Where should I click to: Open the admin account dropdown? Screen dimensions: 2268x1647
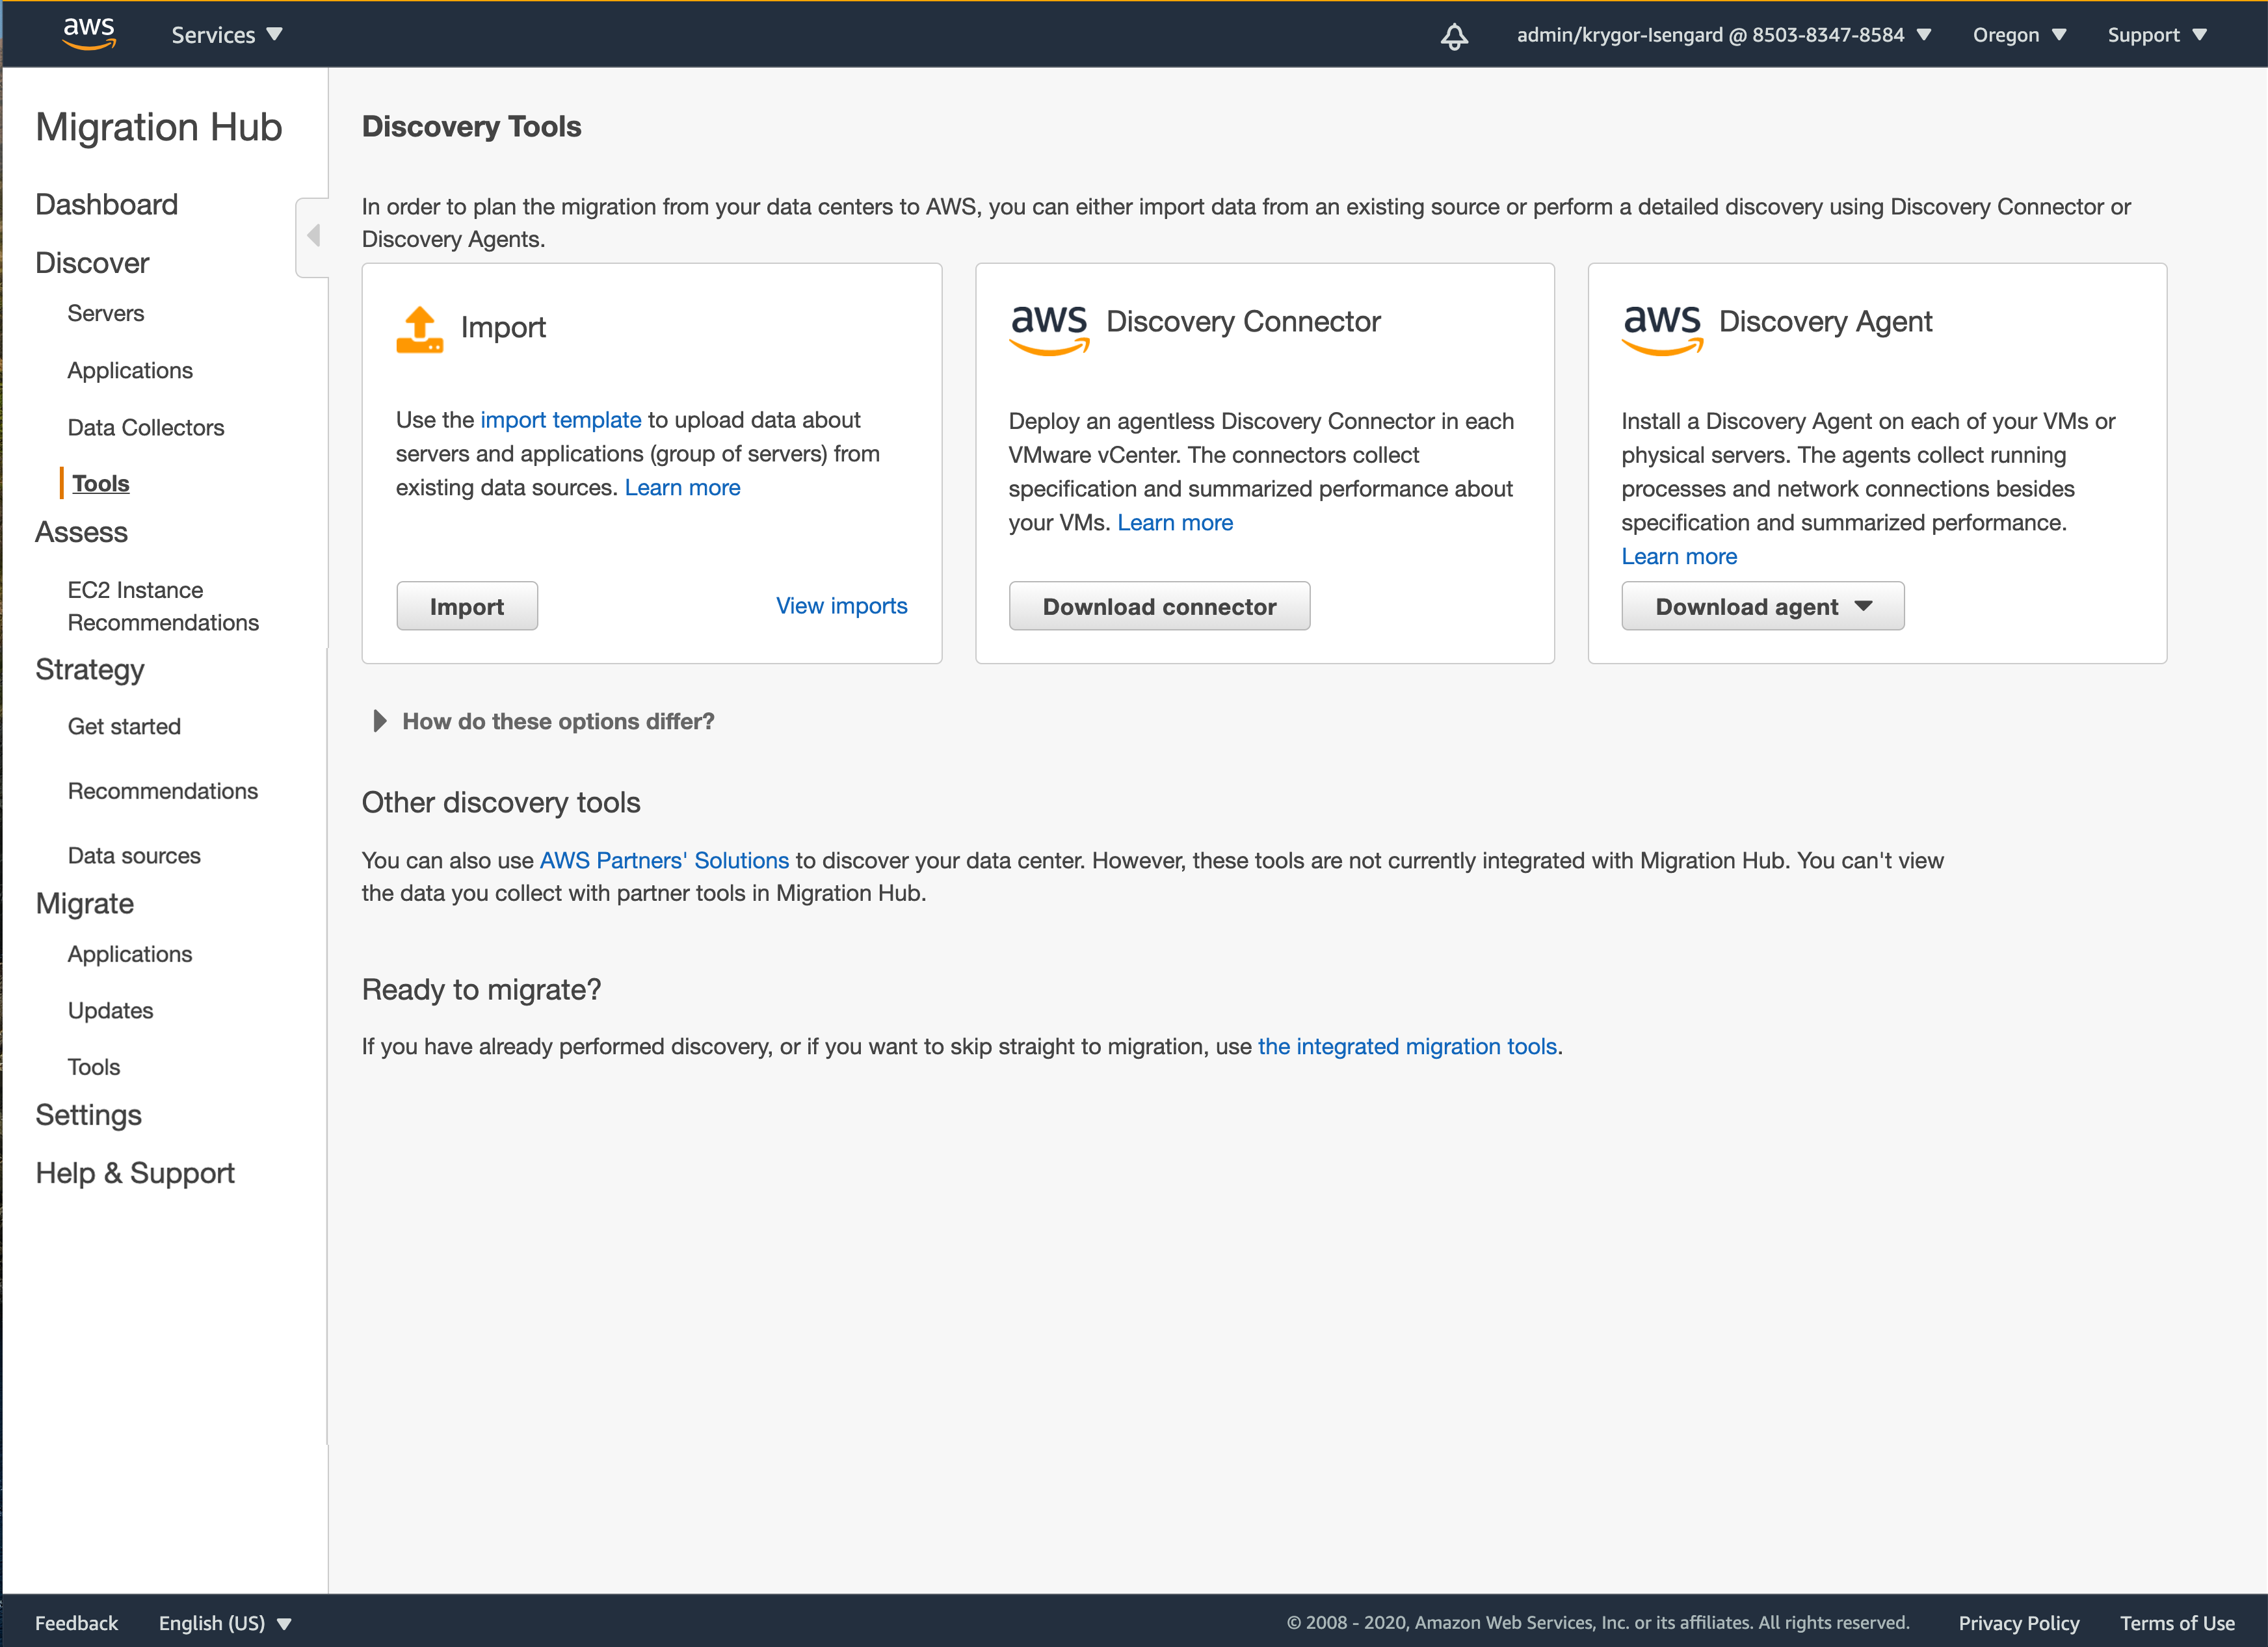[1724, 35]
